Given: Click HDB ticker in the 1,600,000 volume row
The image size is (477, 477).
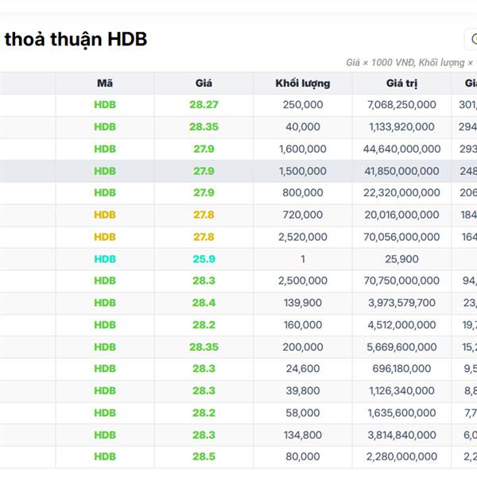Looking at the screenshot, I should pos(105,149).
